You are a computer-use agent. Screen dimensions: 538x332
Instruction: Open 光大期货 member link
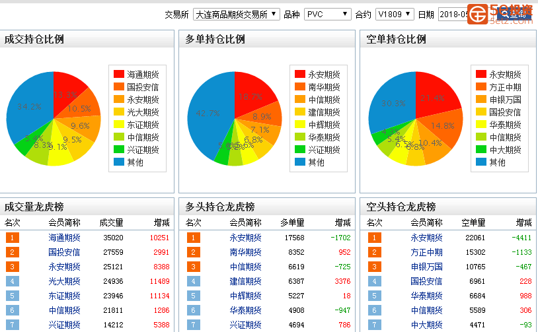point(64,281)
